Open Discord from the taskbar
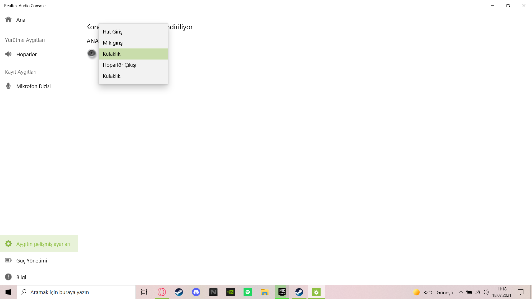The width and height of the screenshot is (532, 299). (196, 292)
